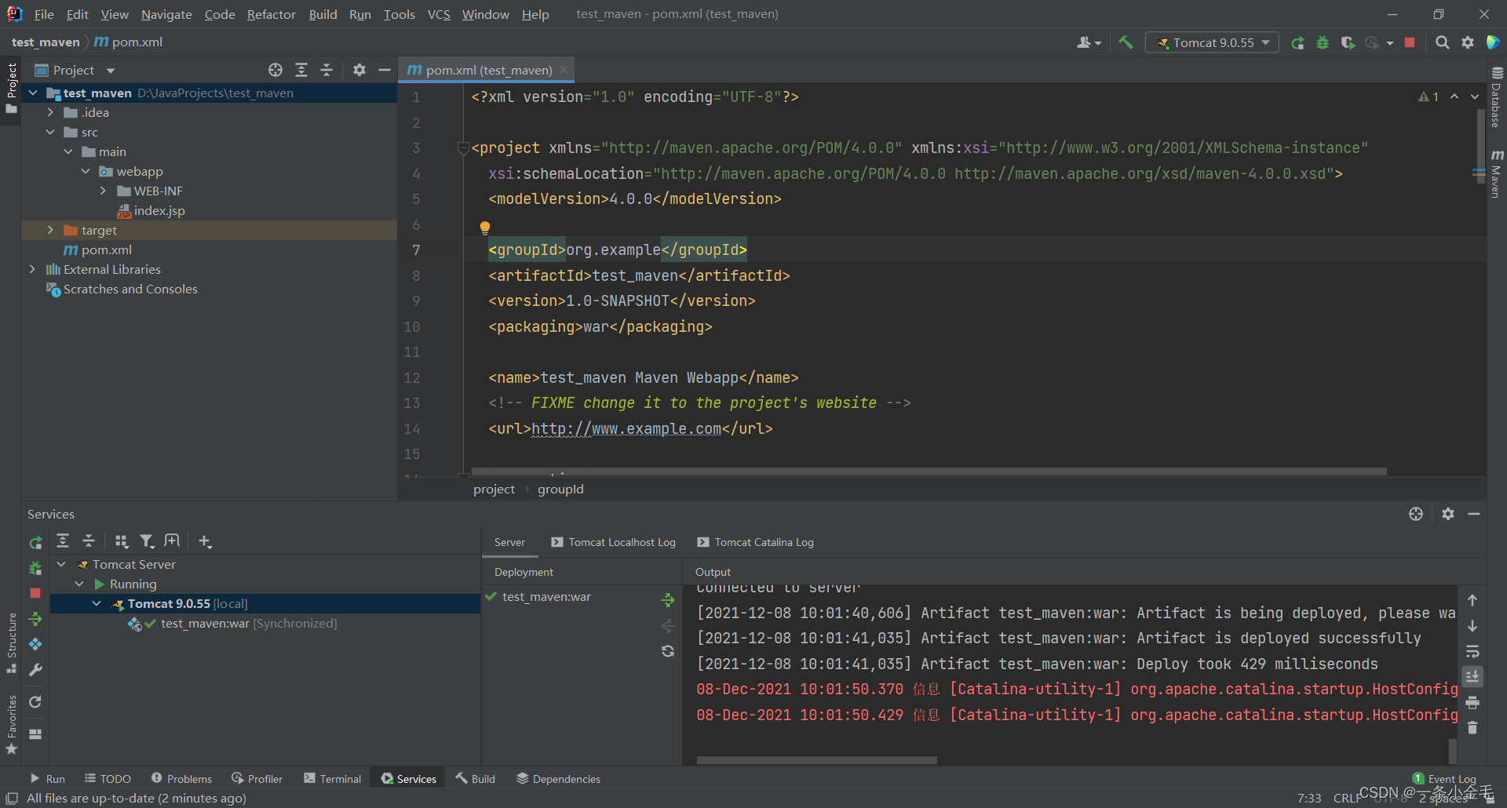Toggle the Maven side panel

(x=1496, y=174)
